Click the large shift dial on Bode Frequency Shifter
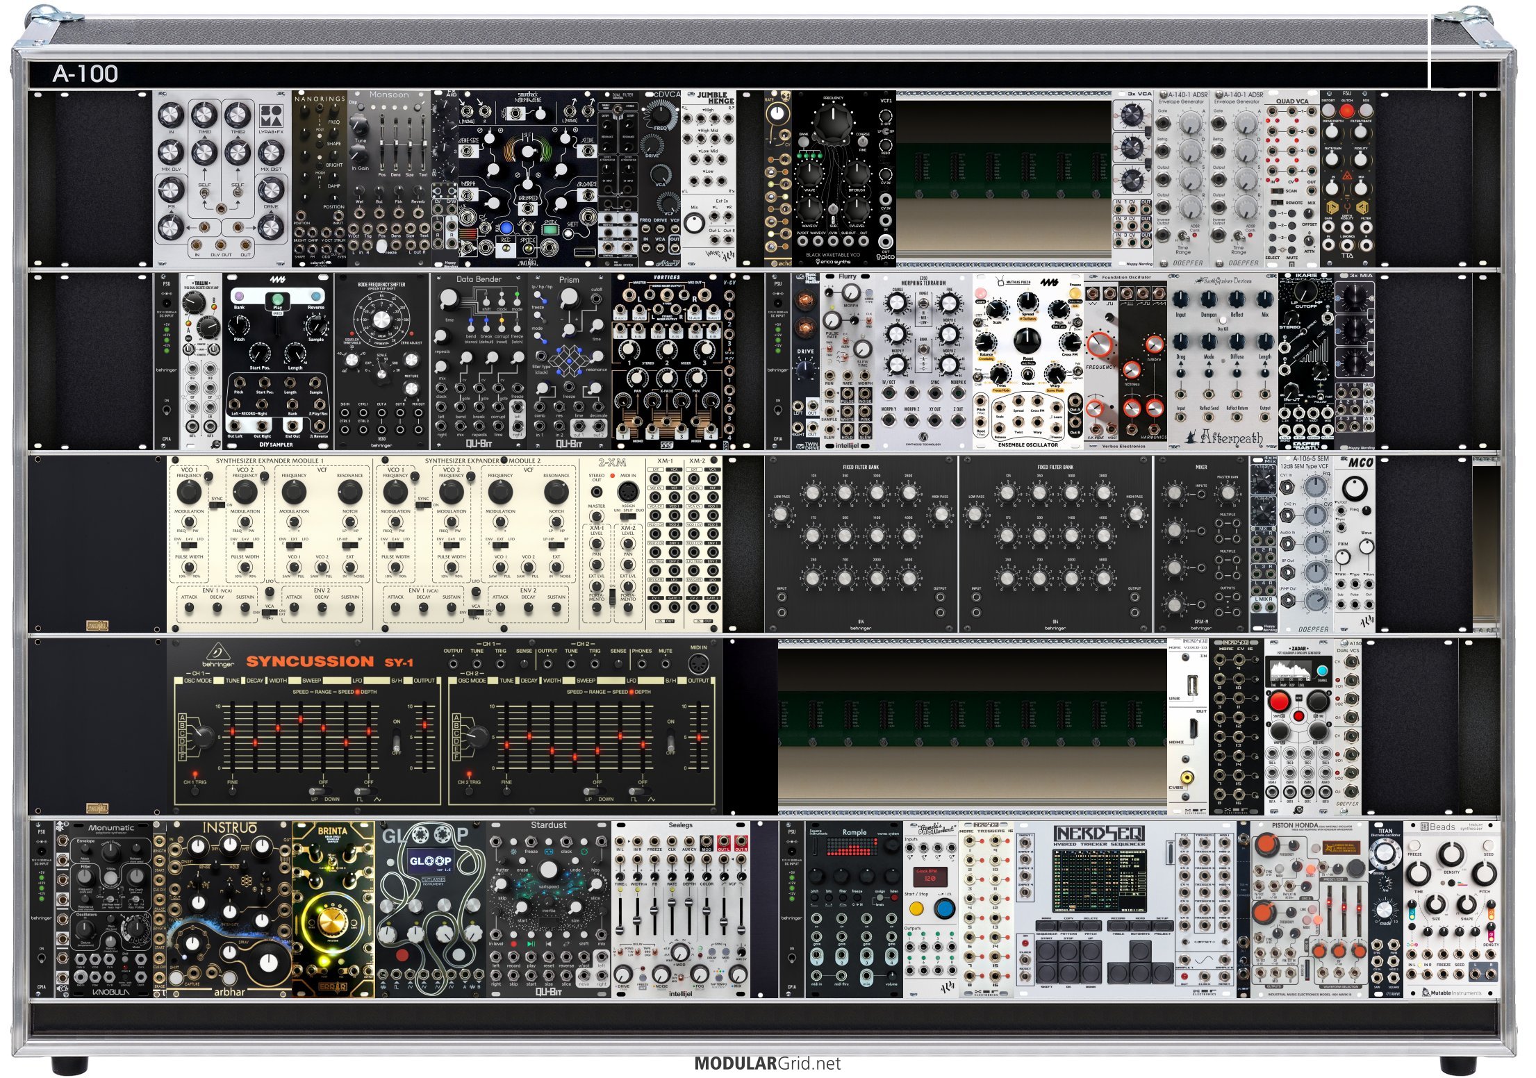This screenshot has height=1078, width=1536. click(x=381, y=320)
